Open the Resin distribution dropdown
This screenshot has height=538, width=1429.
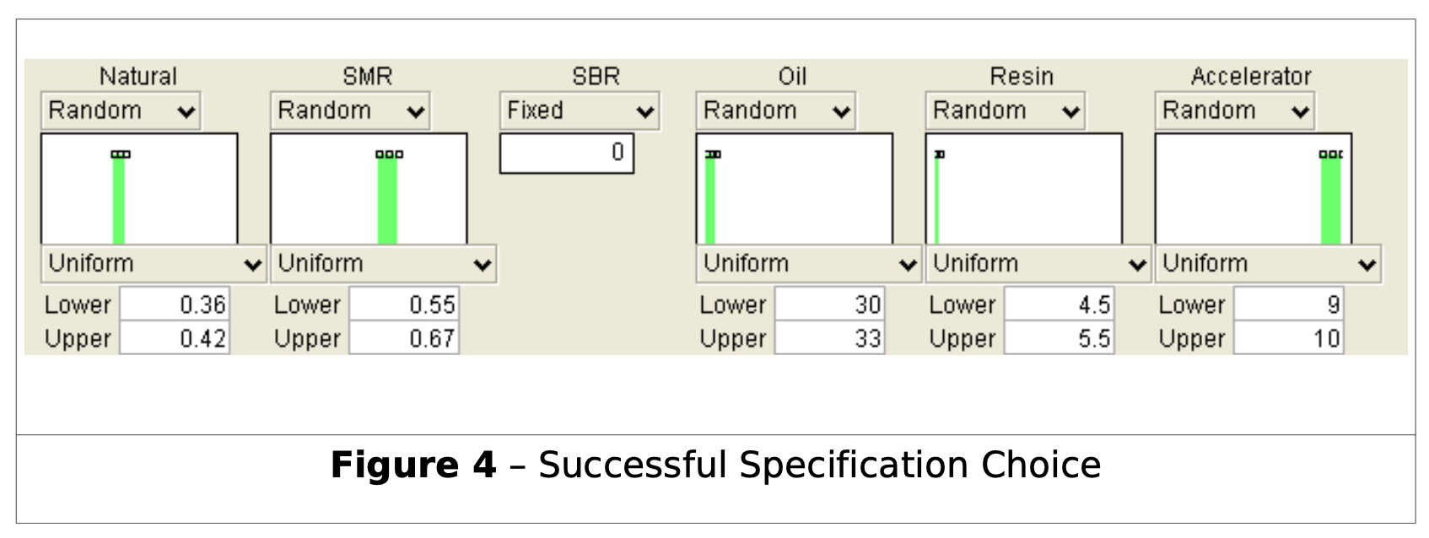(x=1038, y=263)
